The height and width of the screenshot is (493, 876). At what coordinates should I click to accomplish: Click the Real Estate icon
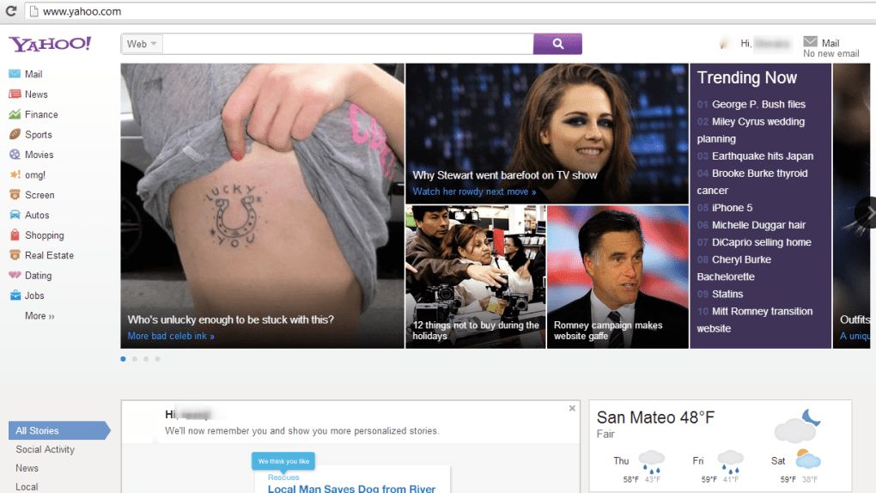tap(15, 255)
